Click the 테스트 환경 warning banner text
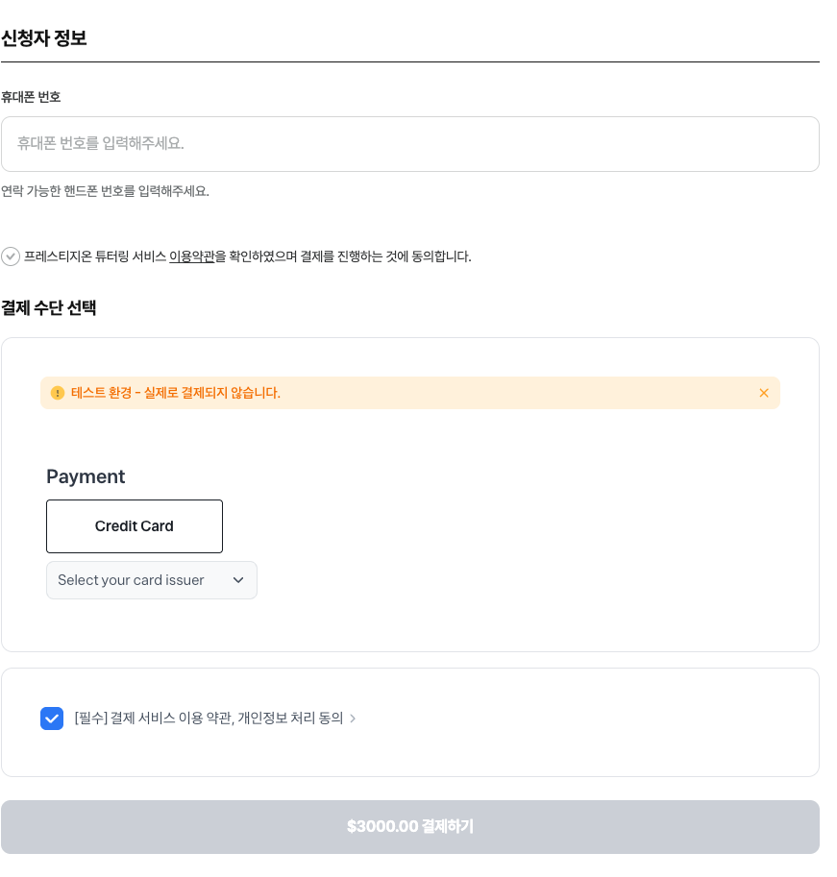Screen dimensions: 837x877 coord(176,393)
